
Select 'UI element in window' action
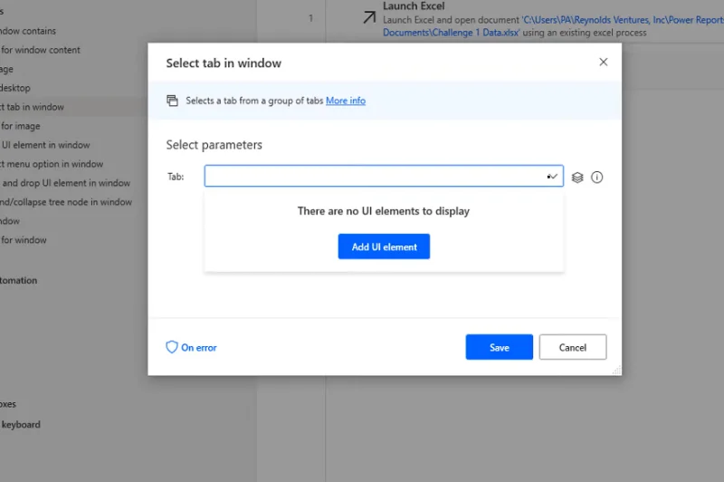[45, 145]
